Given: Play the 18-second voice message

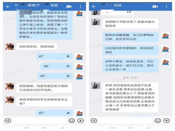Looking at the screenshot, I should tap(56, 66).
